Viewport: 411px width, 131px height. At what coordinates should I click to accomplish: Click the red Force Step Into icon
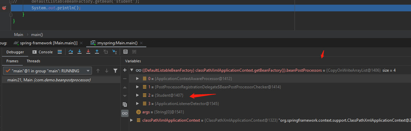tap(88, 52)
